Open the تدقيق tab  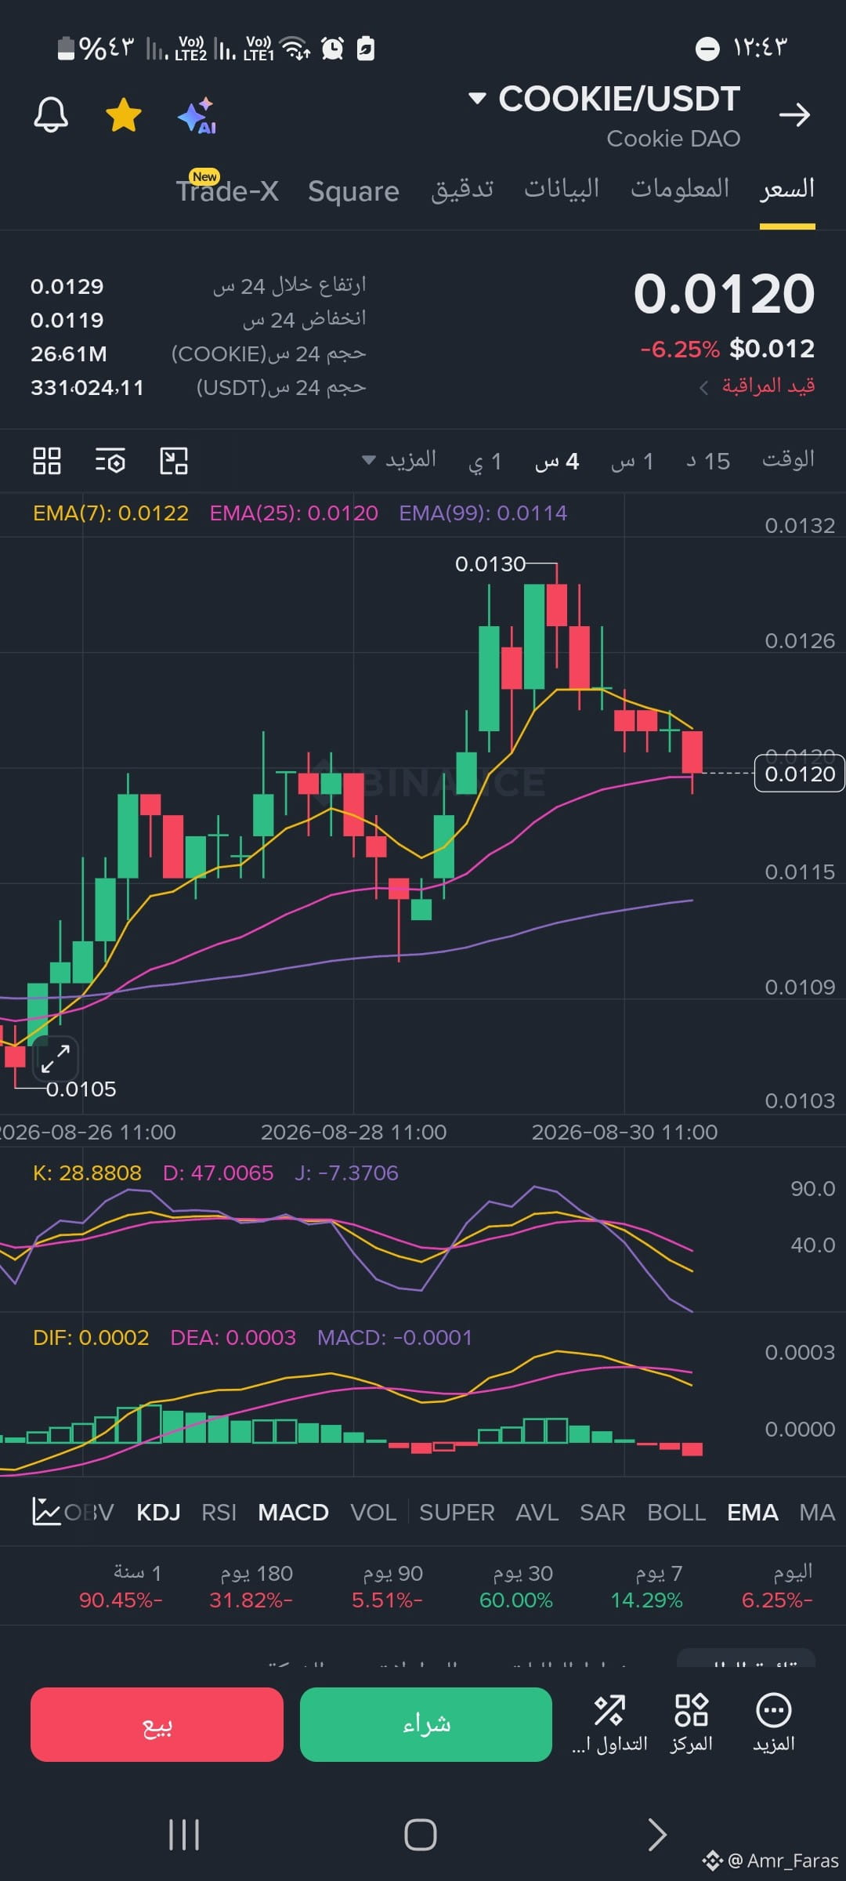click(462, 189)
